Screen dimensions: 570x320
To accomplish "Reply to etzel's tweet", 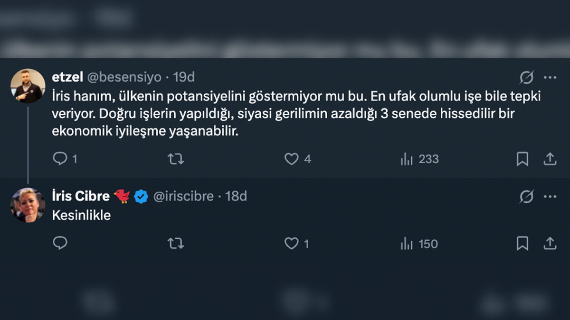I will coord(60,159).
